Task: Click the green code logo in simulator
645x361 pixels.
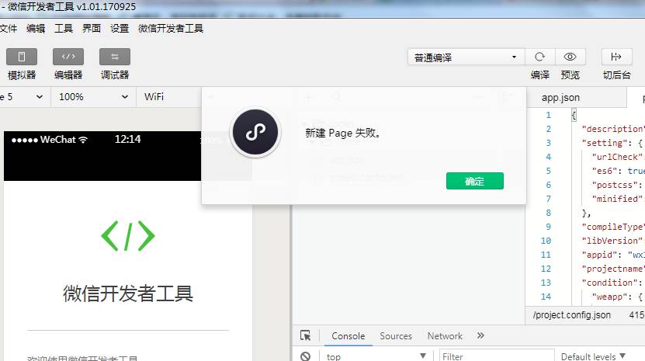Action: (x=128, y=236)
